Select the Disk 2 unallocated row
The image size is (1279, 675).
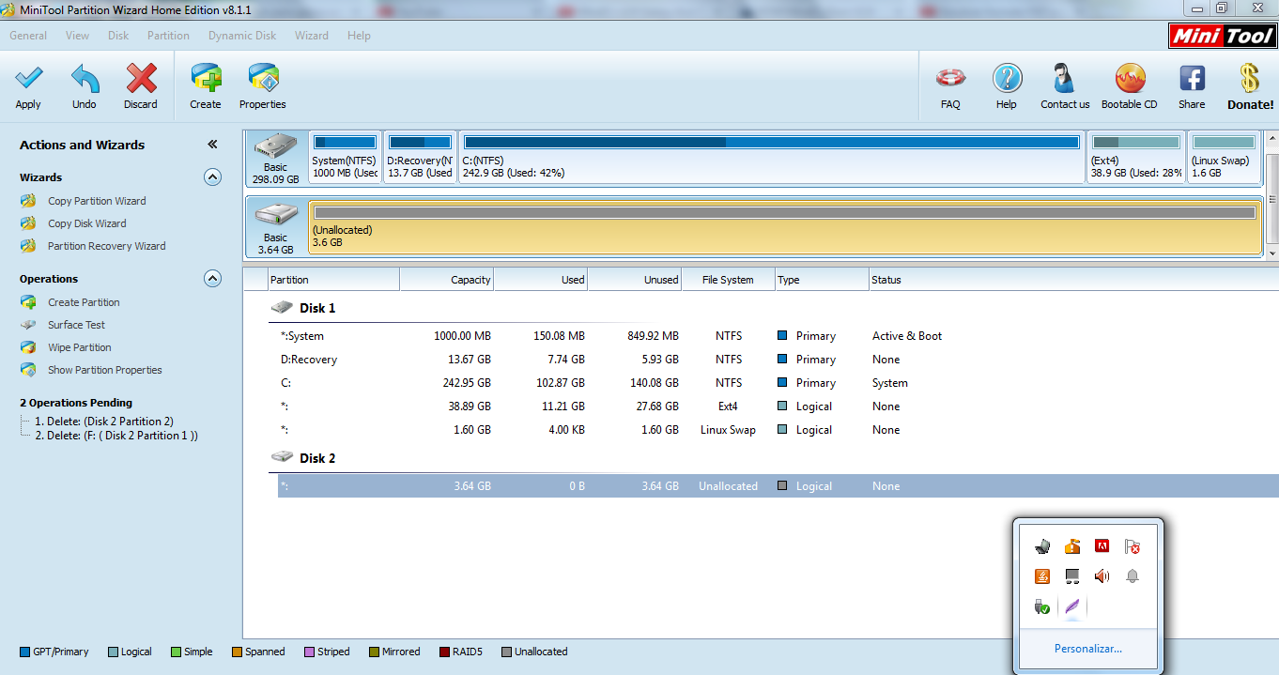[778, 486]
